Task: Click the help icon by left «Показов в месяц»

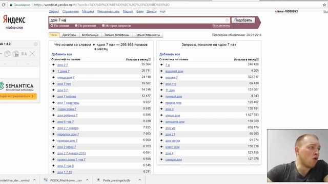Action: (149, 59)
